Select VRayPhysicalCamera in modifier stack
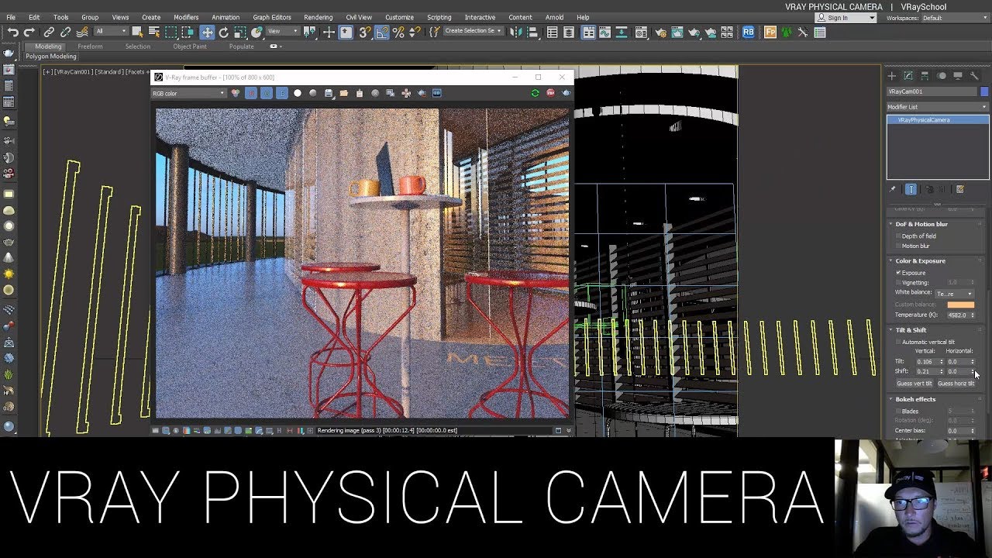The image size is (992, 558). coord(938,120)
